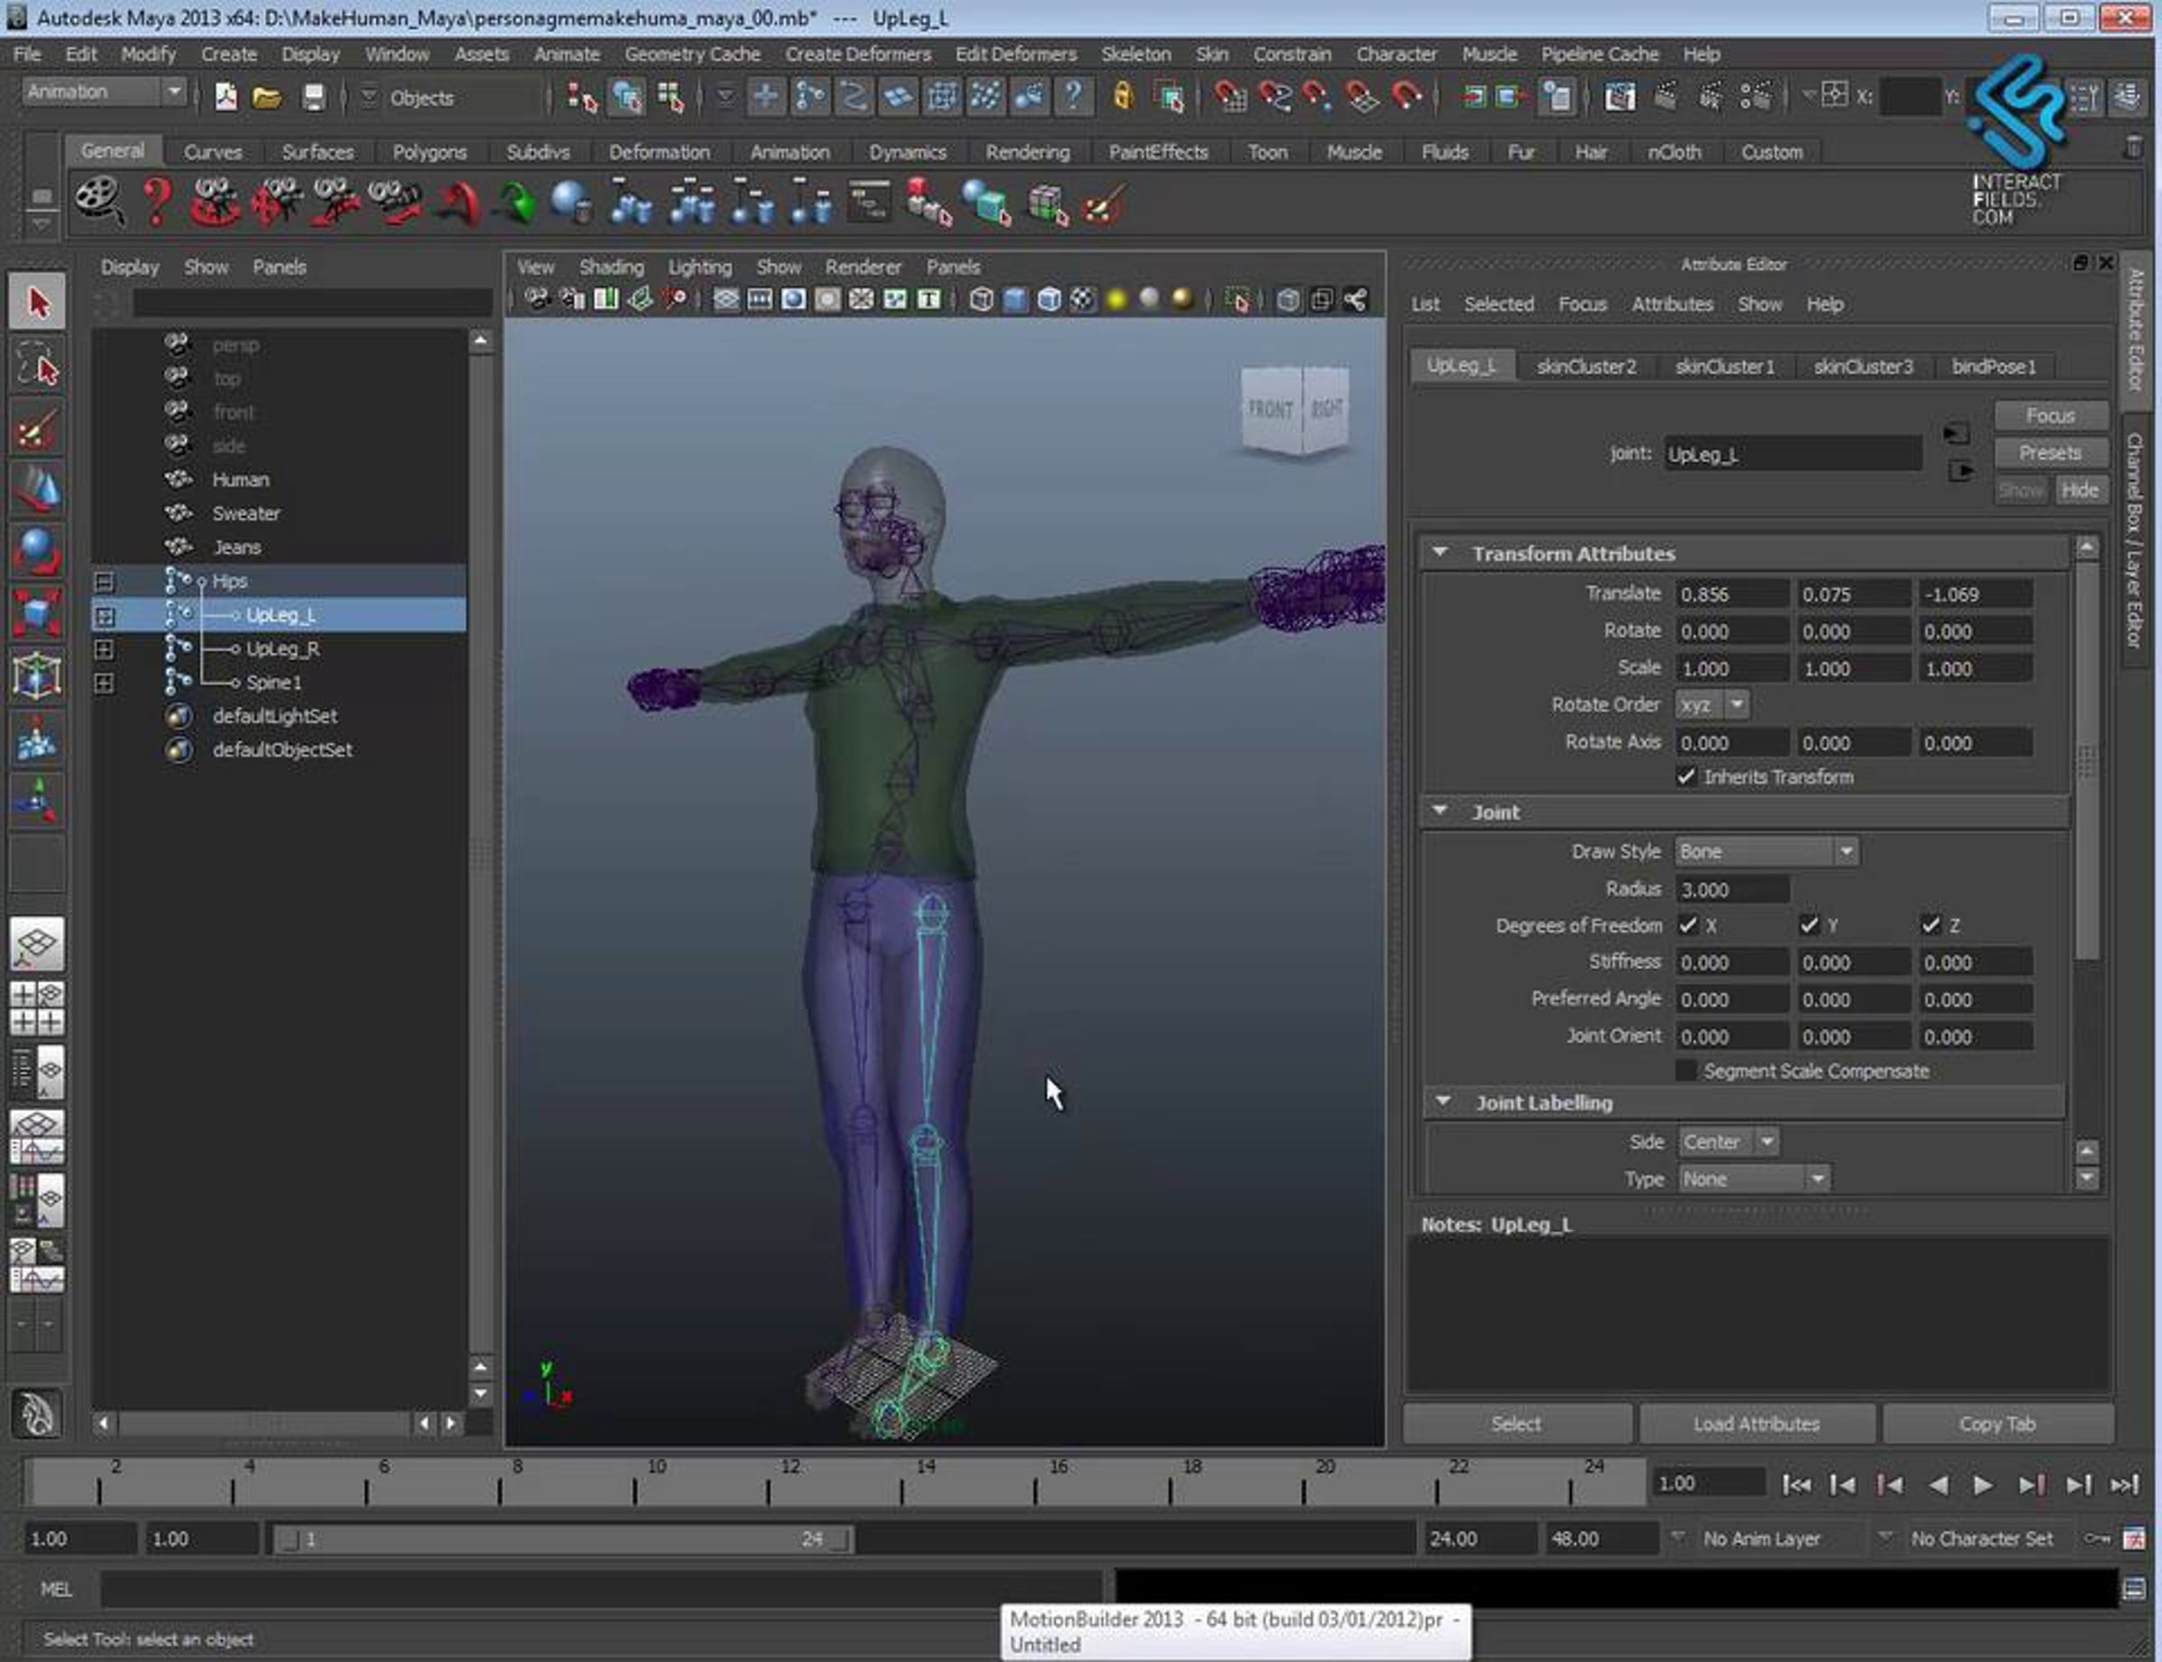Expand the Spine1 joint in outliner
Image resolution: width=2162 pixels, height=1662 pixels.
coord(104,683)
